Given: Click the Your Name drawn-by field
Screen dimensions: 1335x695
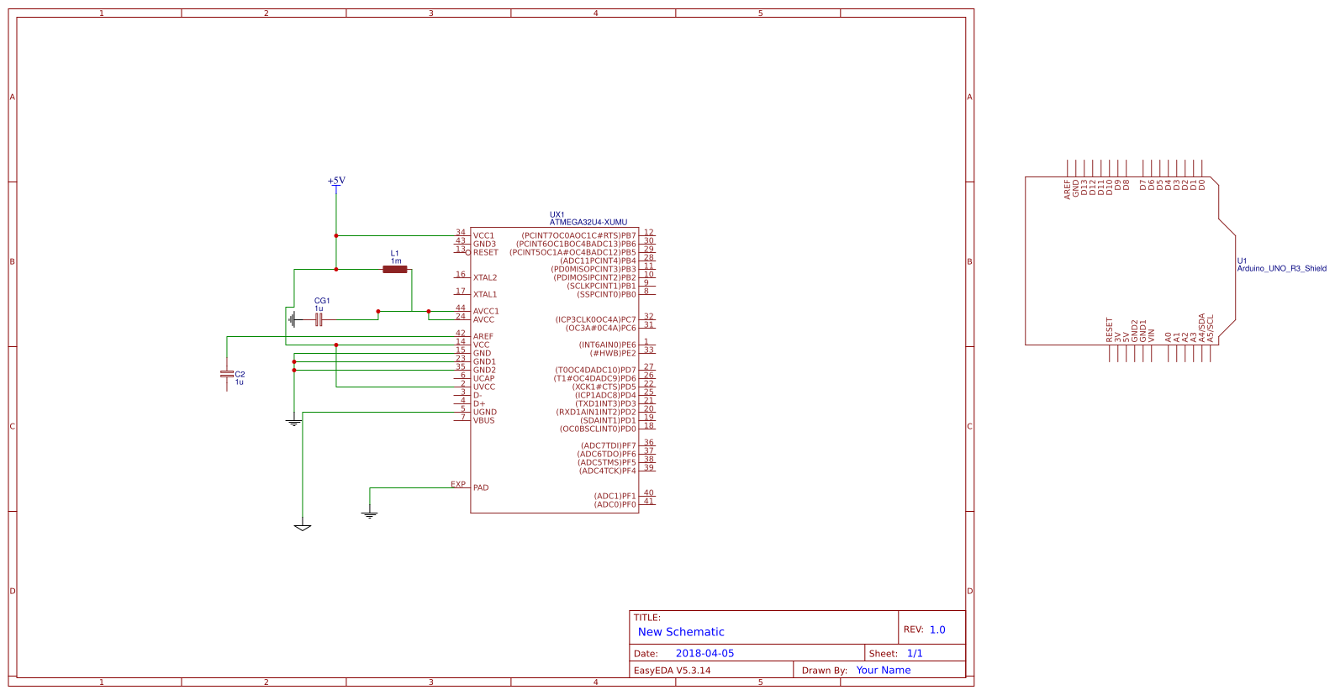Looking at the screenshot, I should coord(883,670).
